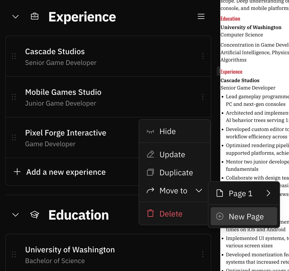289x271 pixels.
Task: Choose Duplicate from the context menu
Action: point(176,172)
